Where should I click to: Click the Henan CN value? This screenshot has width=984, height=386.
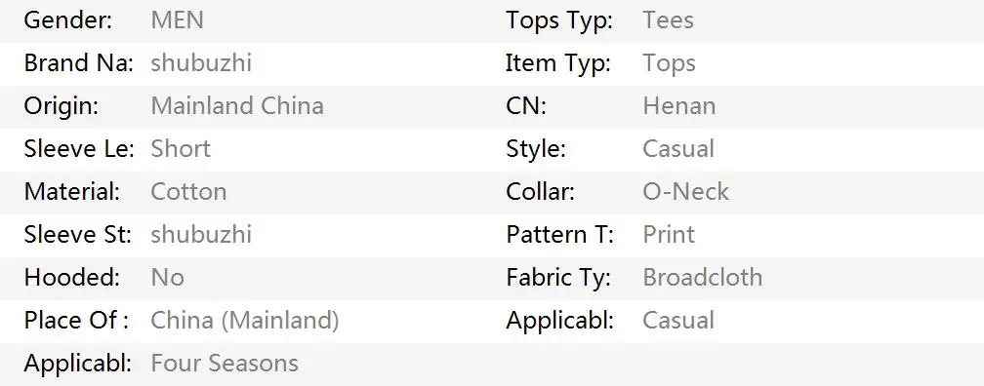679,105
